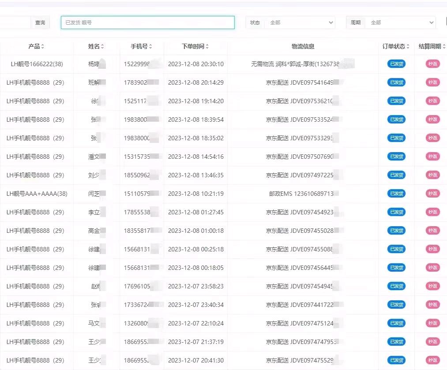This screenshot has width=447, height=370.
Task: Click 秒返 badge for order 2023-12-08 00:25:18
Action: coord(433,249)
